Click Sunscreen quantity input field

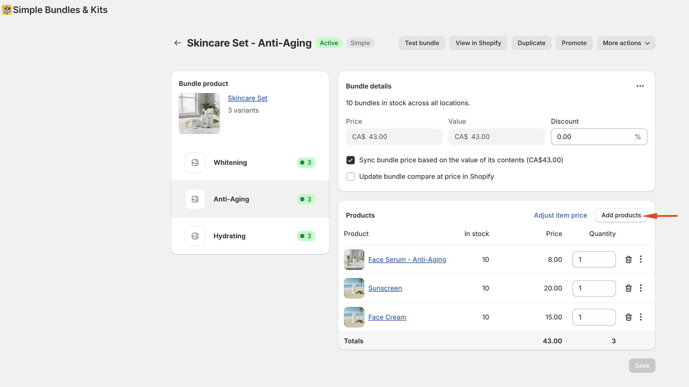[x=594, y=288]
